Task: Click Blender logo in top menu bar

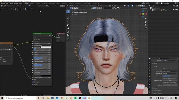Action: click(x=2, y=3)
